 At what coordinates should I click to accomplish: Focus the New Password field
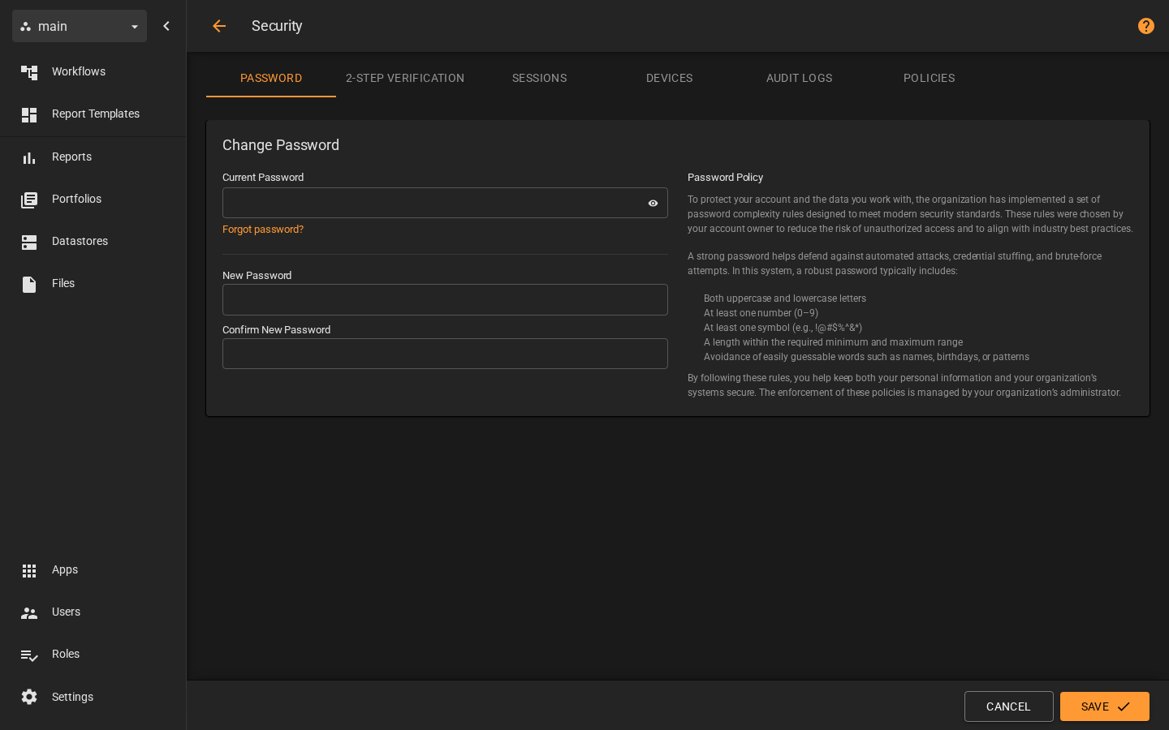pyautogui.click(x=445, y=299)
